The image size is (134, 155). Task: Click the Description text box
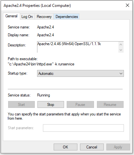(x=78, y=47)
